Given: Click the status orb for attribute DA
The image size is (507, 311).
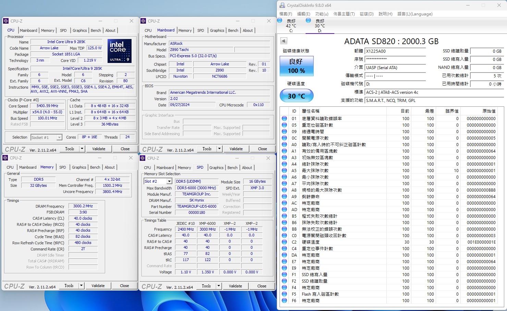Looking at the screenshot, I should [284, 255].
